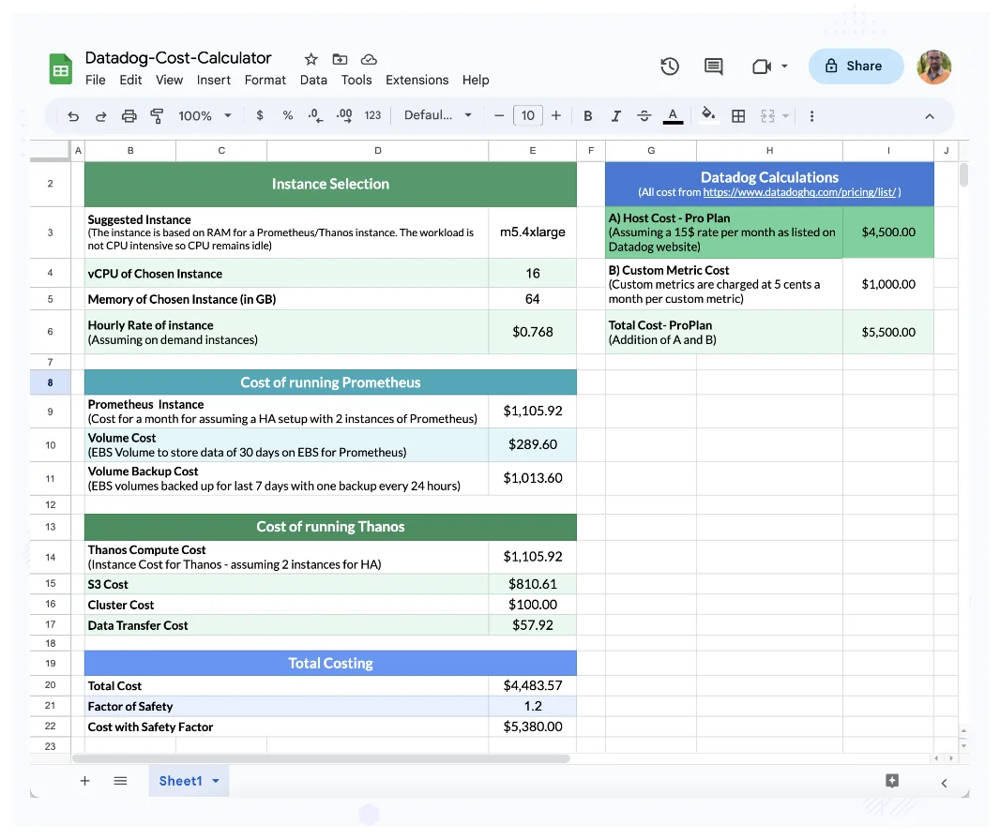1000x839 pixels.
Task: Click the Share button
Action: pos(856,67)
